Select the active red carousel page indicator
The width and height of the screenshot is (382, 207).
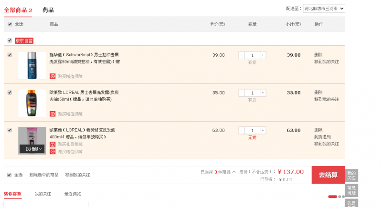pyautogui.click(x=332, y=197)
